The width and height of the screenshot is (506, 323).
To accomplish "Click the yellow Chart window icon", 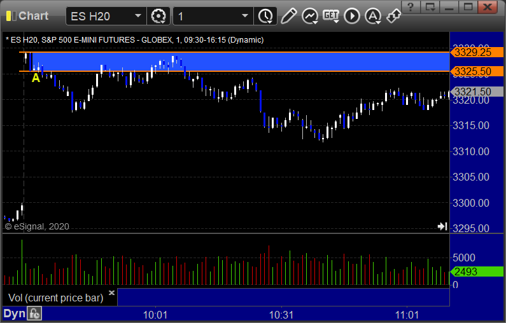I will pyautogui.click(x=11, y=16).
